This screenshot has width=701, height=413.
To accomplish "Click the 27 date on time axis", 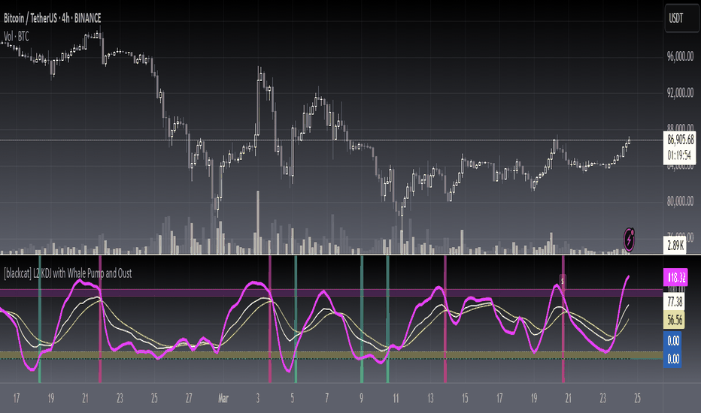I will click(189, 398).
